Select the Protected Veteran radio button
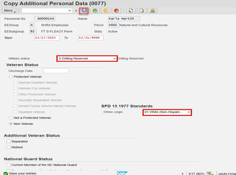 pos(11,77)
